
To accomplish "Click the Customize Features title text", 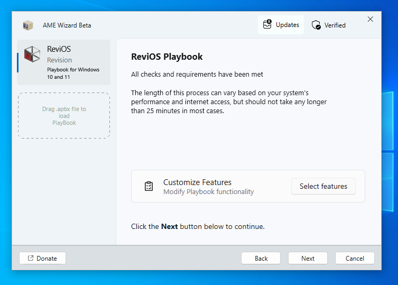I will [x=197, y=182].
